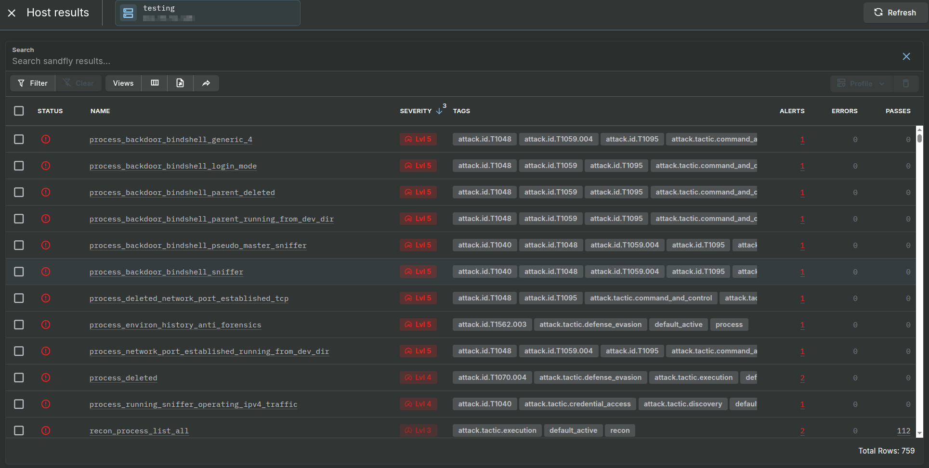929x468 pixels.
Task: Click the trash delete icon
Action: tap(906, 83)
